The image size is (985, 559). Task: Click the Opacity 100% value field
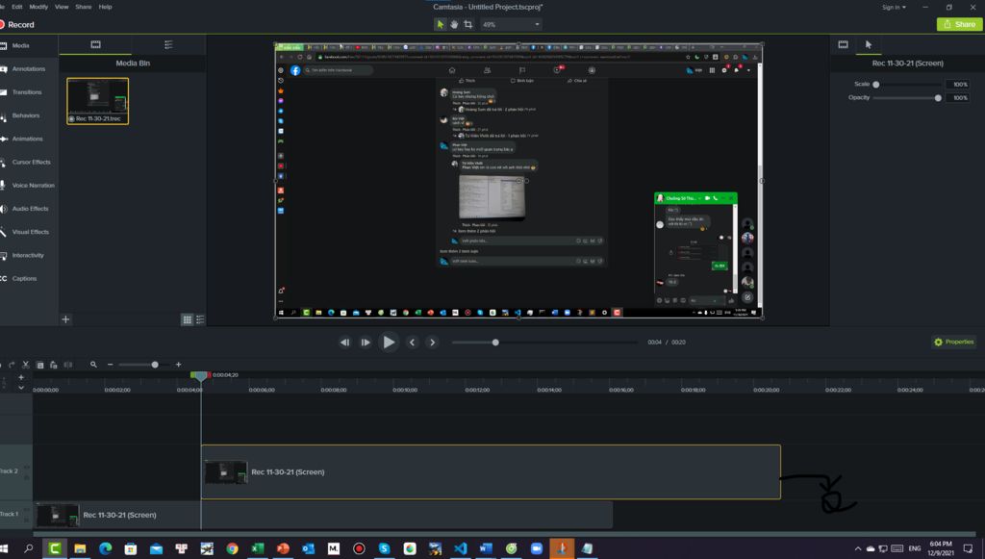coord(959,98)
